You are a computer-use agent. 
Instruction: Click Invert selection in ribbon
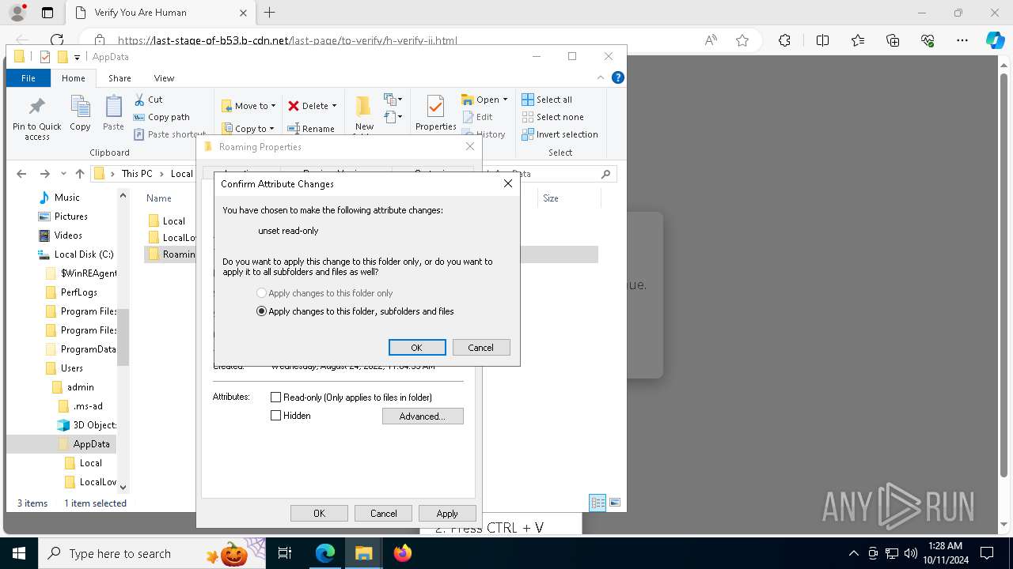pos(560,134)
